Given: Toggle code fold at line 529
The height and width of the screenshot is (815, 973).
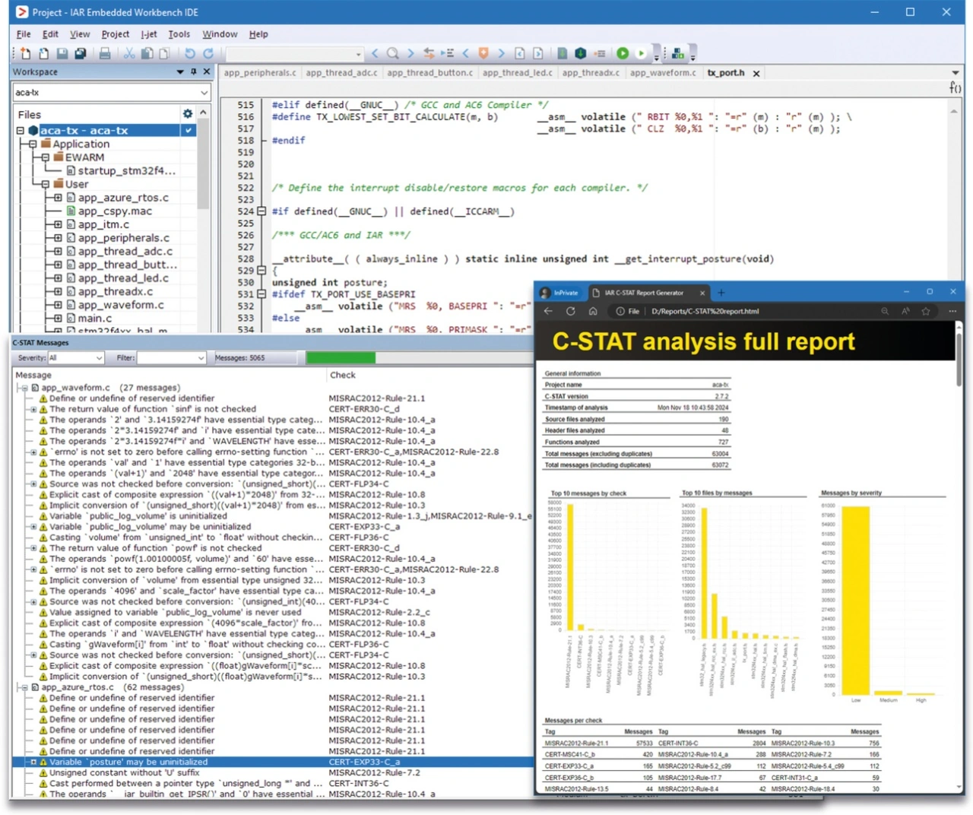Looking at the screenshot, I should pyautogui.click(x=261, y=271).
